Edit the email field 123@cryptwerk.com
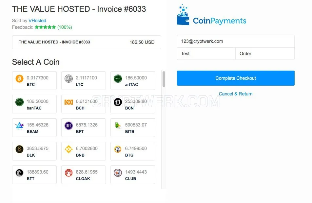The height and width of the screenshot is (203, 312). pyautogui.click(x=236, y=41)
